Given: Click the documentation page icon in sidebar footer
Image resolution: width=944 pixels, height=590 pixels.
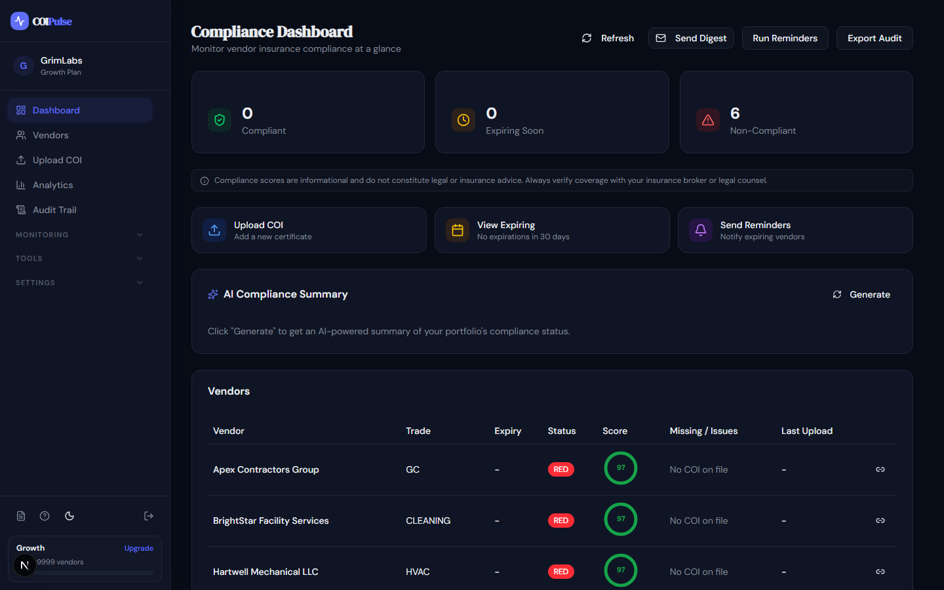Looking at the screenshot, I should click(21, 516).
